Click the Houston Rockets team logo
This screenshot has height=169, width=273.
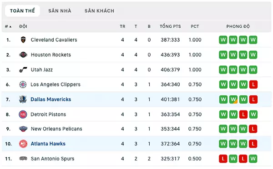point(23,55)
